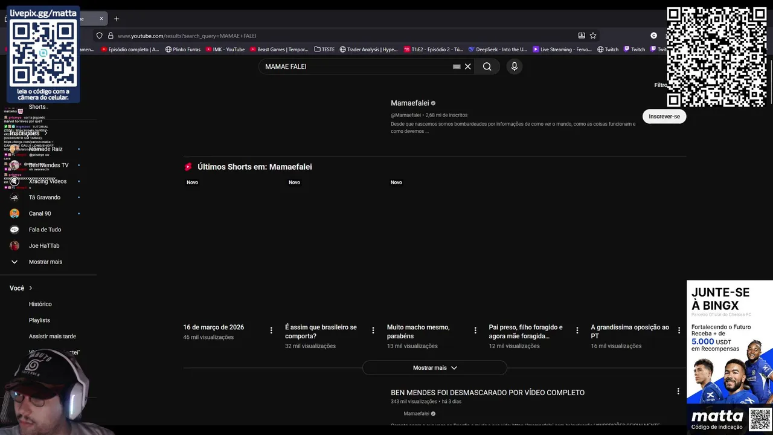Screen dimensions: 773x435
Task: Click the address bar URL
Action: tap(187, 36)
